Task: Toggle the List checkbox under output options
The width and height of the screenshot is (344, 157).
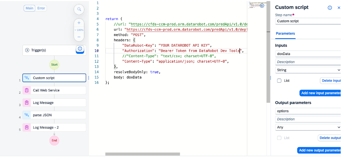Action: pos(279,138)
